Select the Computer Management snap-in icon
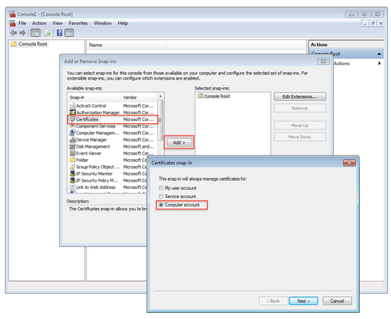The height and width of the screenshot is (319, 391). [x=73, y=133]
